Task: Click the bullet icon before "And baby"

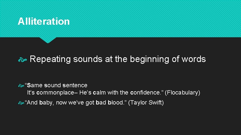Action: [22, 103]
